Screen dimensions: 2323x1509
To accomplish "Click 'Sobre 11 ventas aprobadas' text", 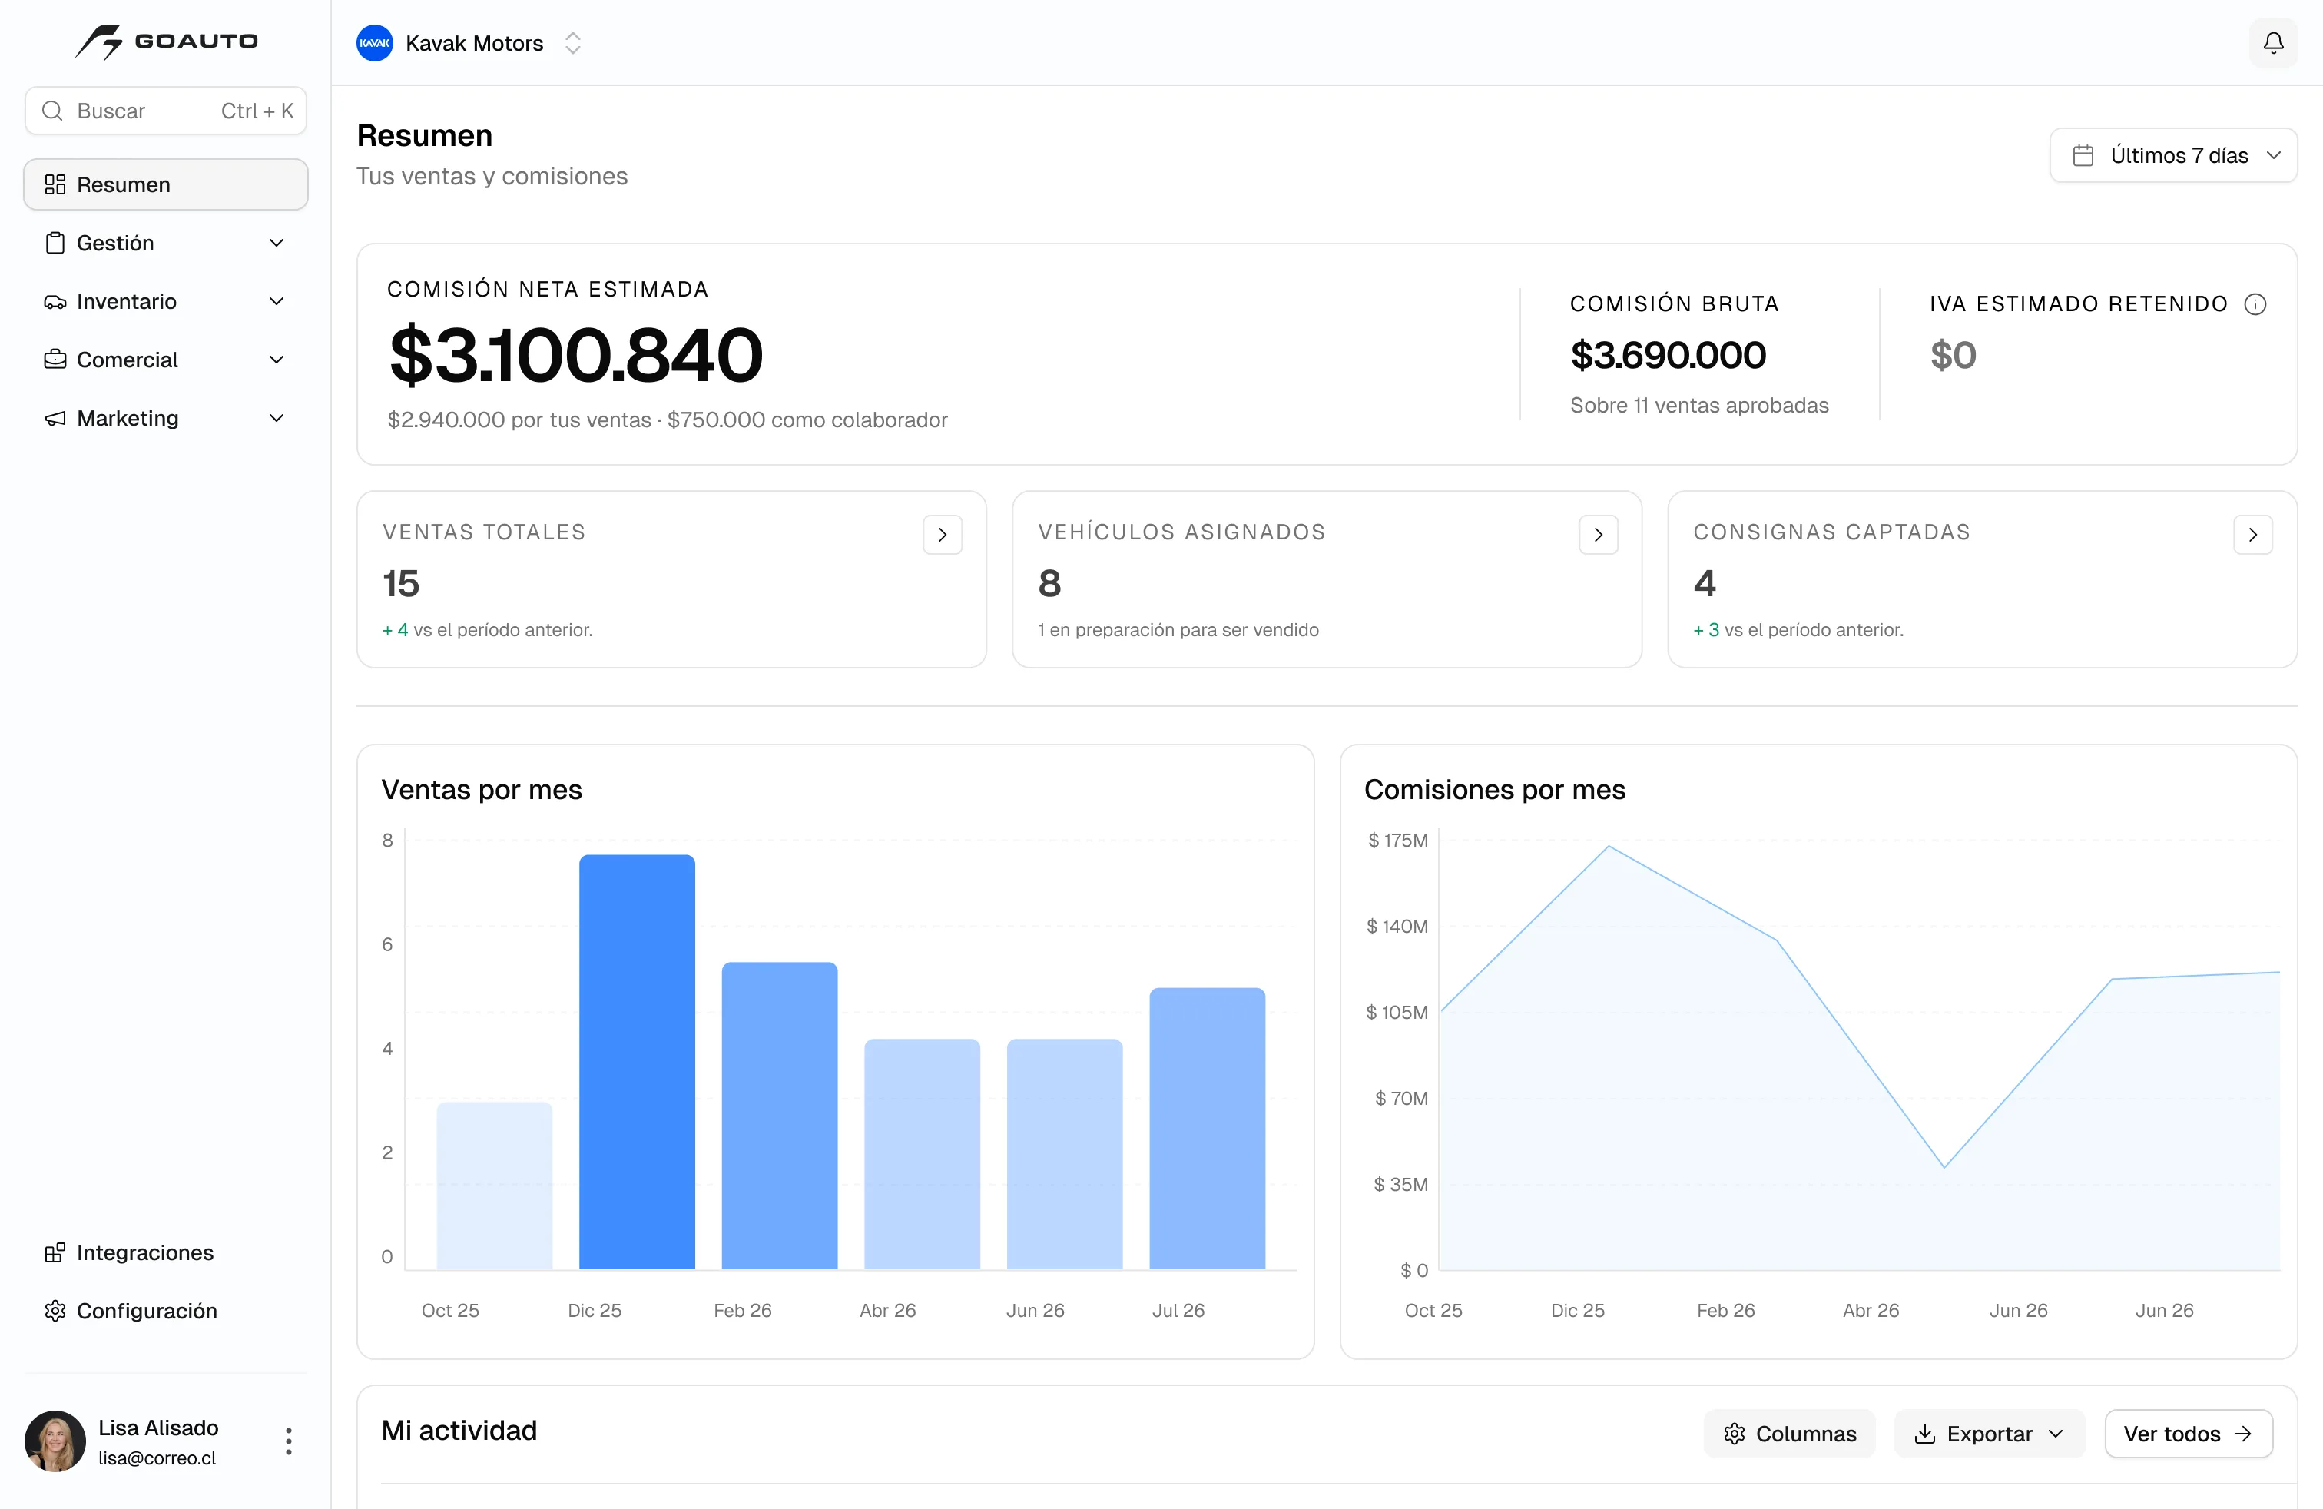I will point(1699,405).
